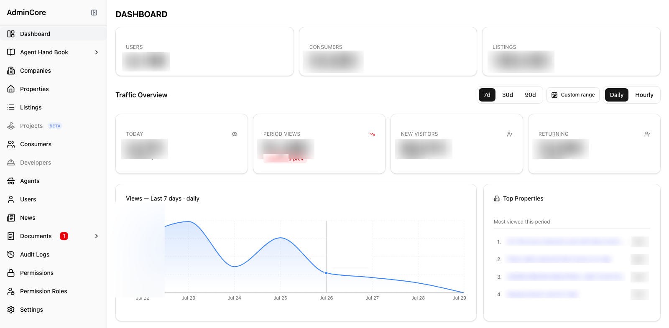Open the Properties section
Image resolution: width=669 pixels, height=328 pixels.
coord(53,89)
